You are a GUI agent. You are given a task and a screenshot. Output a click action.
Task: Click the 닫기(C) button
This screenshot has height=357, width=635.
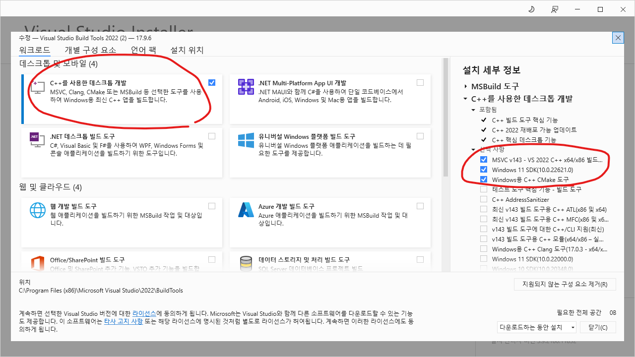click(597, 327)
